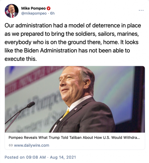The width and height of the screenshot is (149, 163).
Task: Click the chain link icon
Action: pos(11,145)
